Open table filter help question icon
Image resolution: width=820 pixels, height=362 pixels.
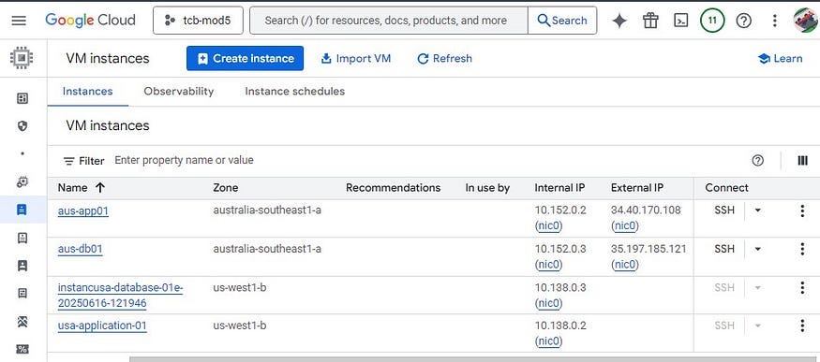coord(757,161)
